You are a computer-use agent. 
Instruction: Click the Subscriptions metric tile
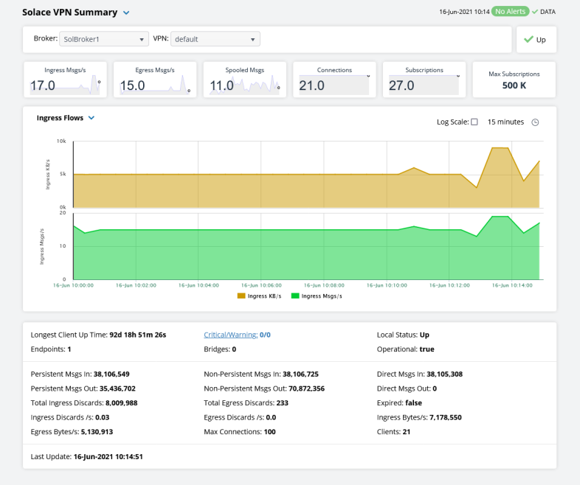(424, 80)
